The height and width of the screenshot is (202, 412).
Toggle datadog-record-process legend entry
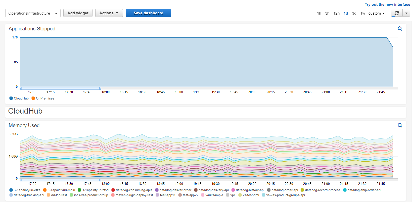pyautogui.click(x=321, y=190)
